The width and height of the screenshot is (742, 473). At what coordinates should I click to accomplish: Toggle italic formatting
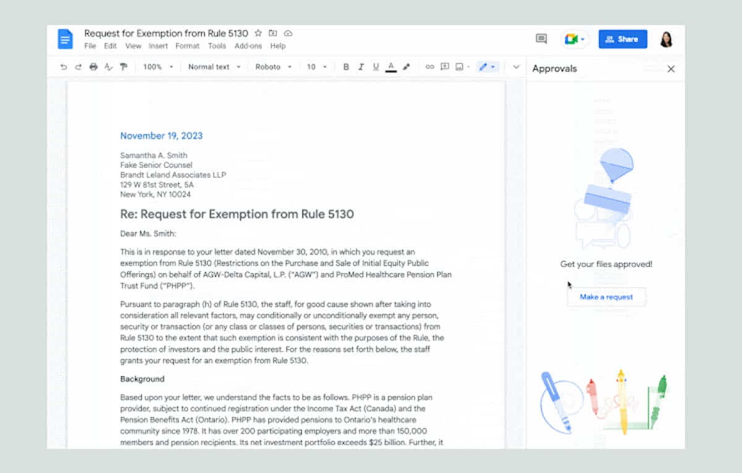point(360,67)
